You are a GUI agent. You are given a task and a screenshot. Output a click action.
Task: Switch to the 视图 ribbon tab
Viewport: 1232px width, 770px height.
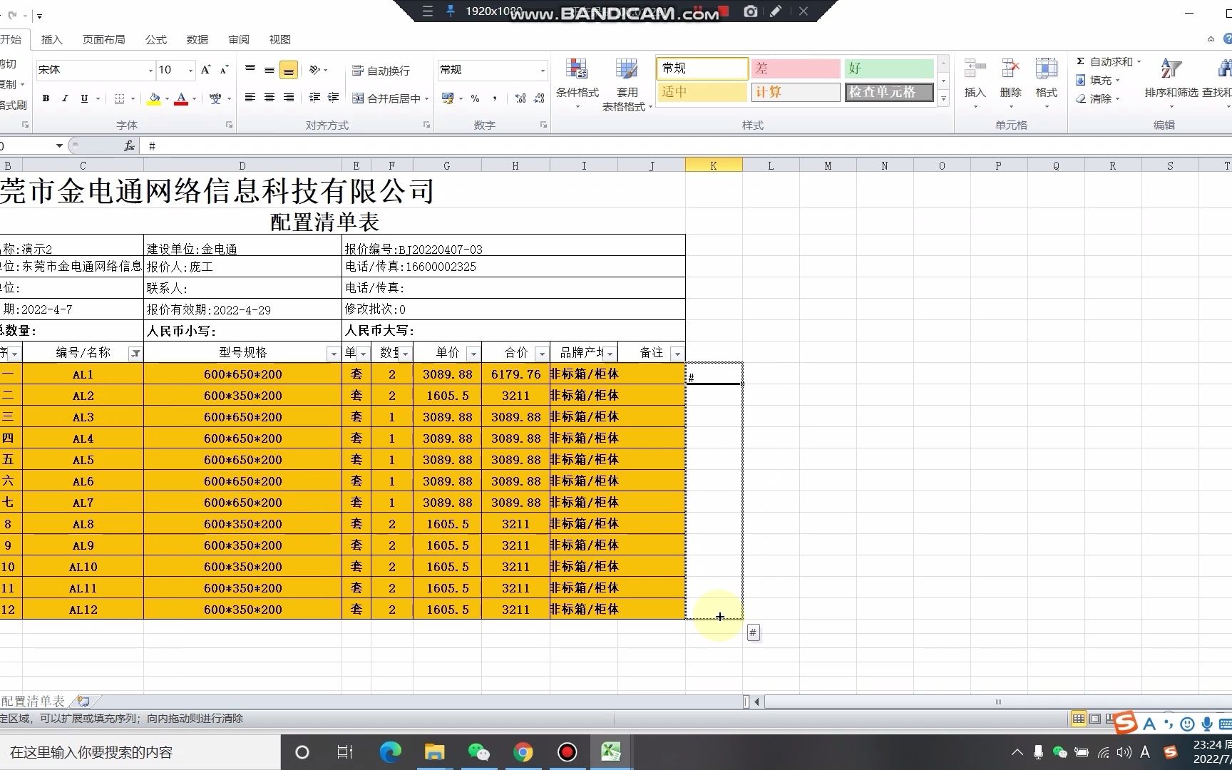(x=280, y=40)
